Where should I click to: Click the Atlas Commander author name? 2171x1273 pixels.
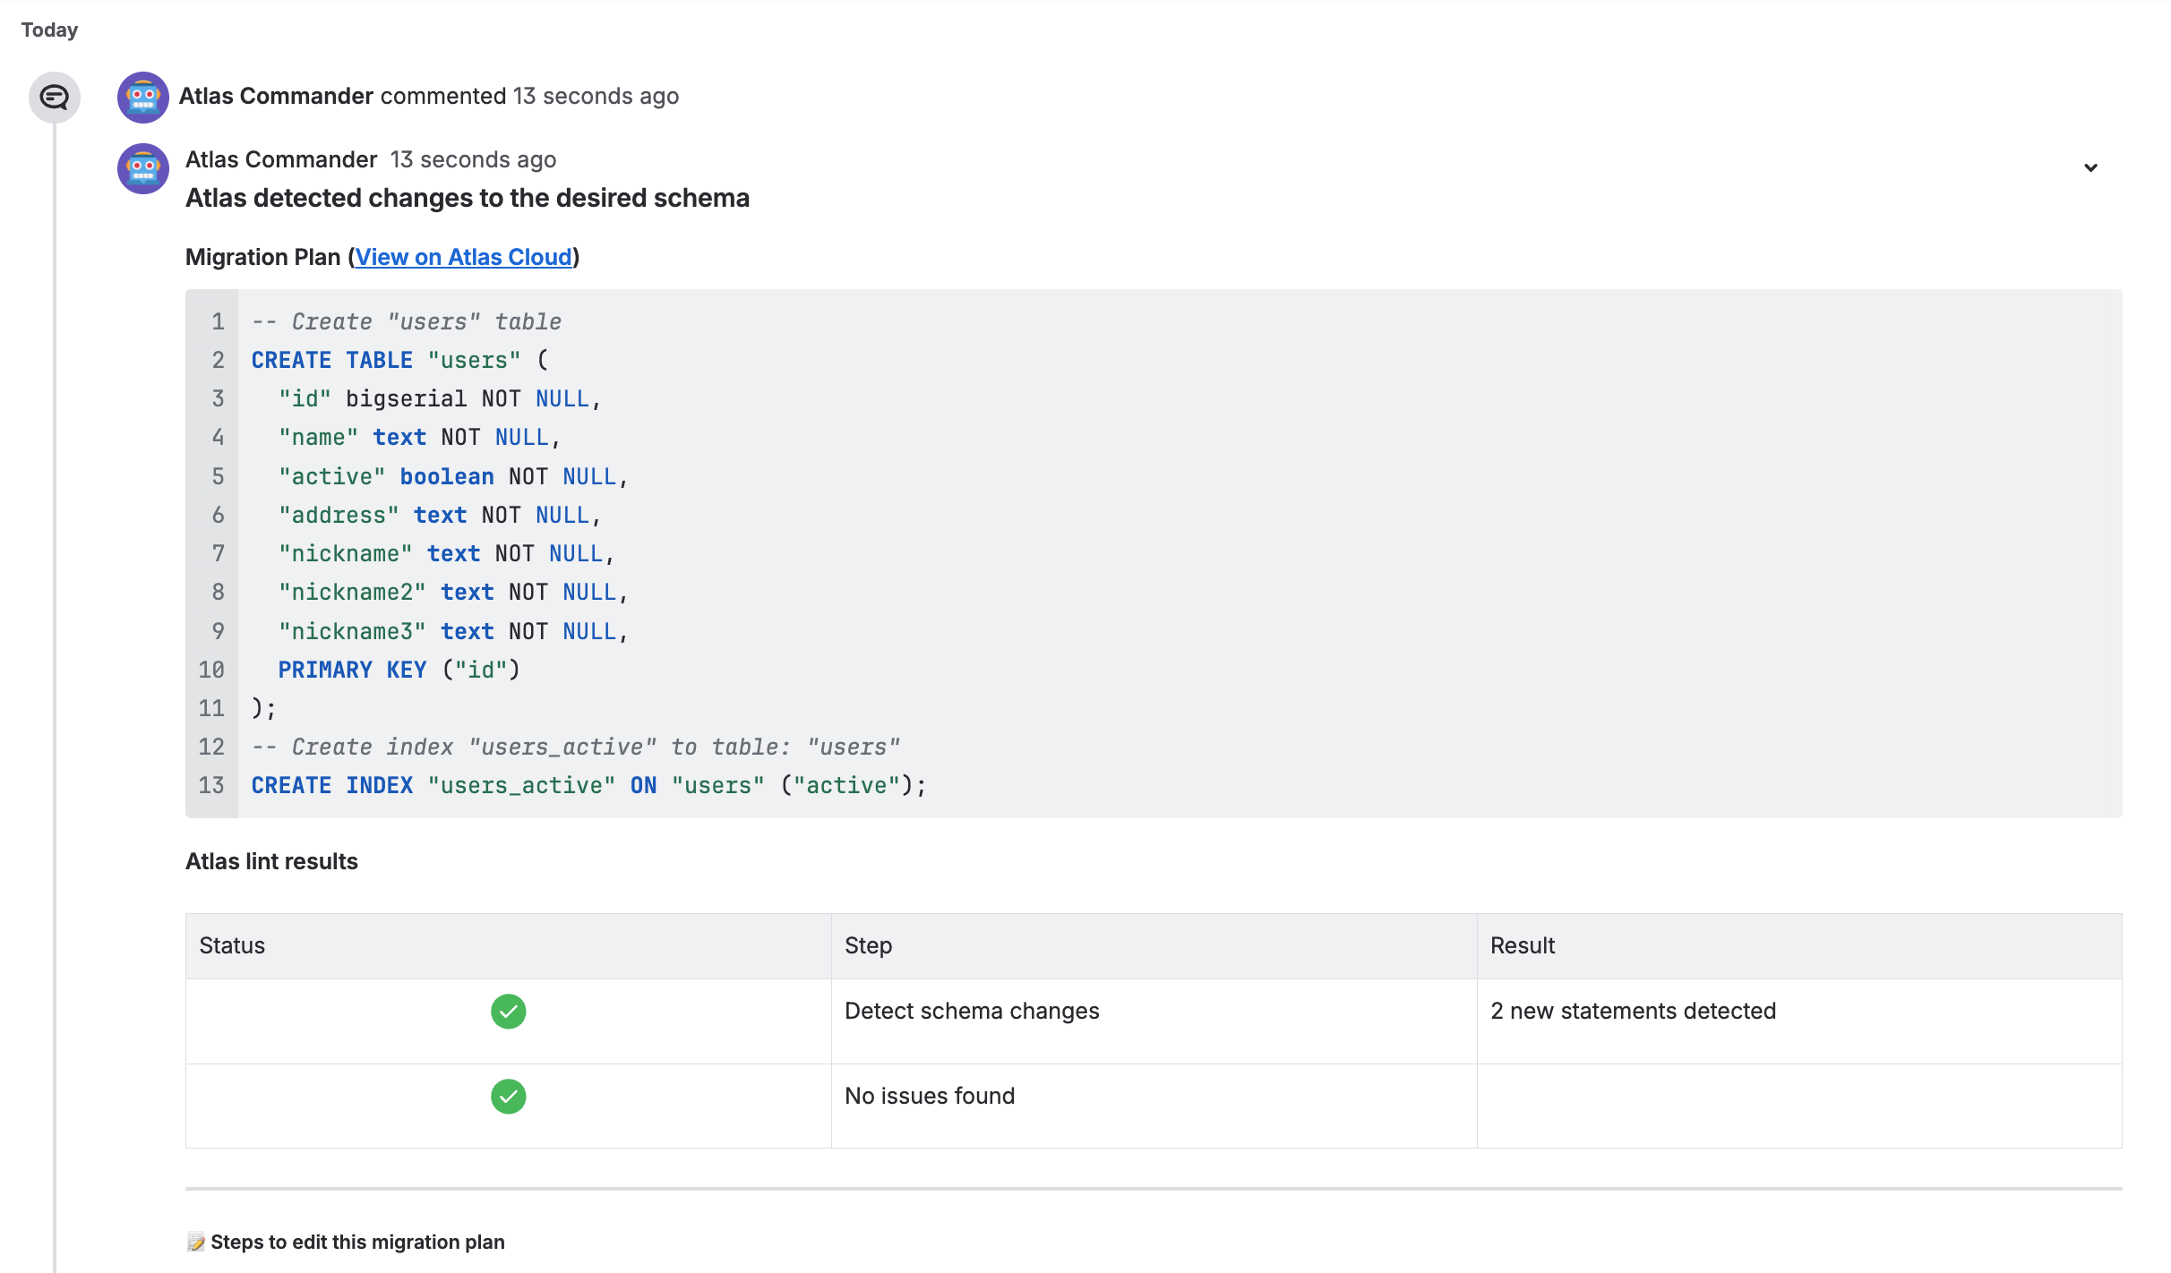click(x=275, y=96)
